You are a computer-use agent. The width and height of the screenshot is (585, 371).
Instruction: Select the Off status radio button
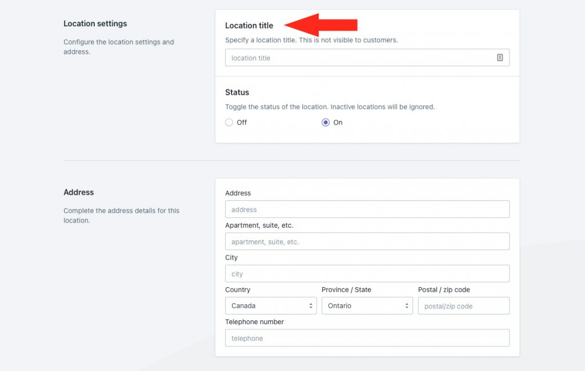coord(229,122)
